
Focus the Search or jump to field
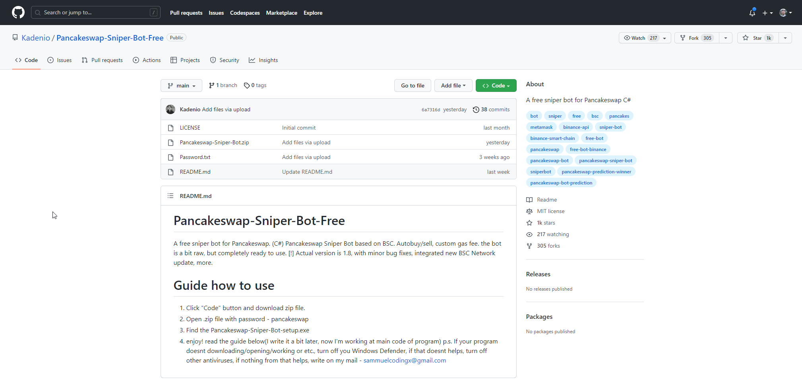pos(96,12)
